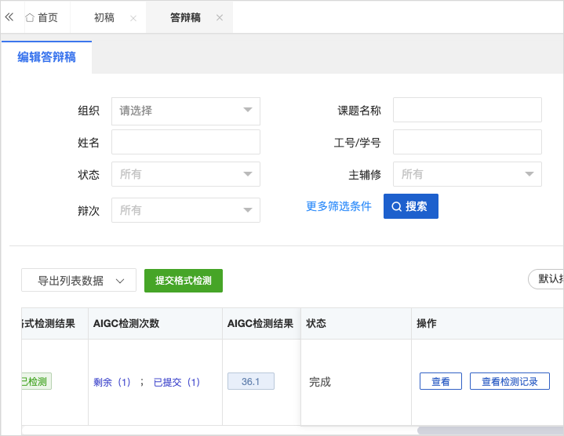The width and height of the screenshot is (564, 436).
Task: Click the green 已检测 tag
Action: click(x=36, y=381)
